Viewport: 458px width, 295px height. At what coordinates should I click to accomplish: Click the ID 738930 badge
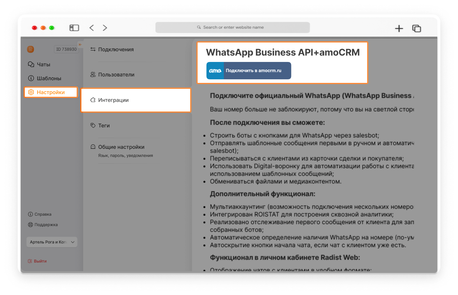66,49
